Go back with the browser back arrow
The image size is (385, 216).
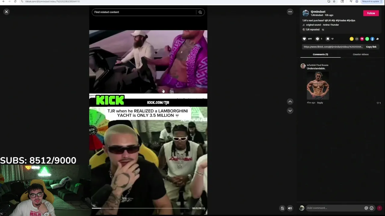[3, 1]
